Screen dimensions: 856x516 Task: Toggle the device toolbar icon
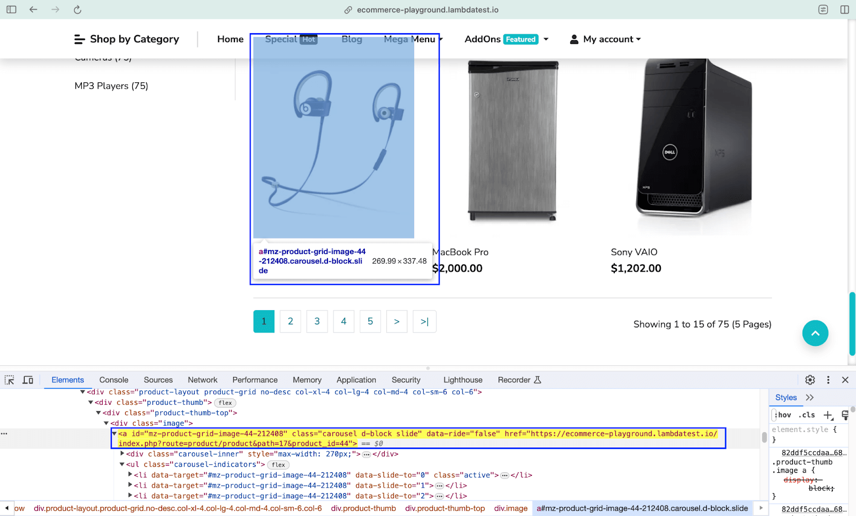click(28, 380)
